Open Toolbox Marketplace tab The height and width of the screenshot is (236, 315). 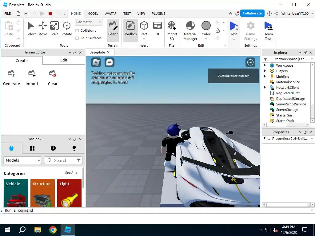(11, 148)
